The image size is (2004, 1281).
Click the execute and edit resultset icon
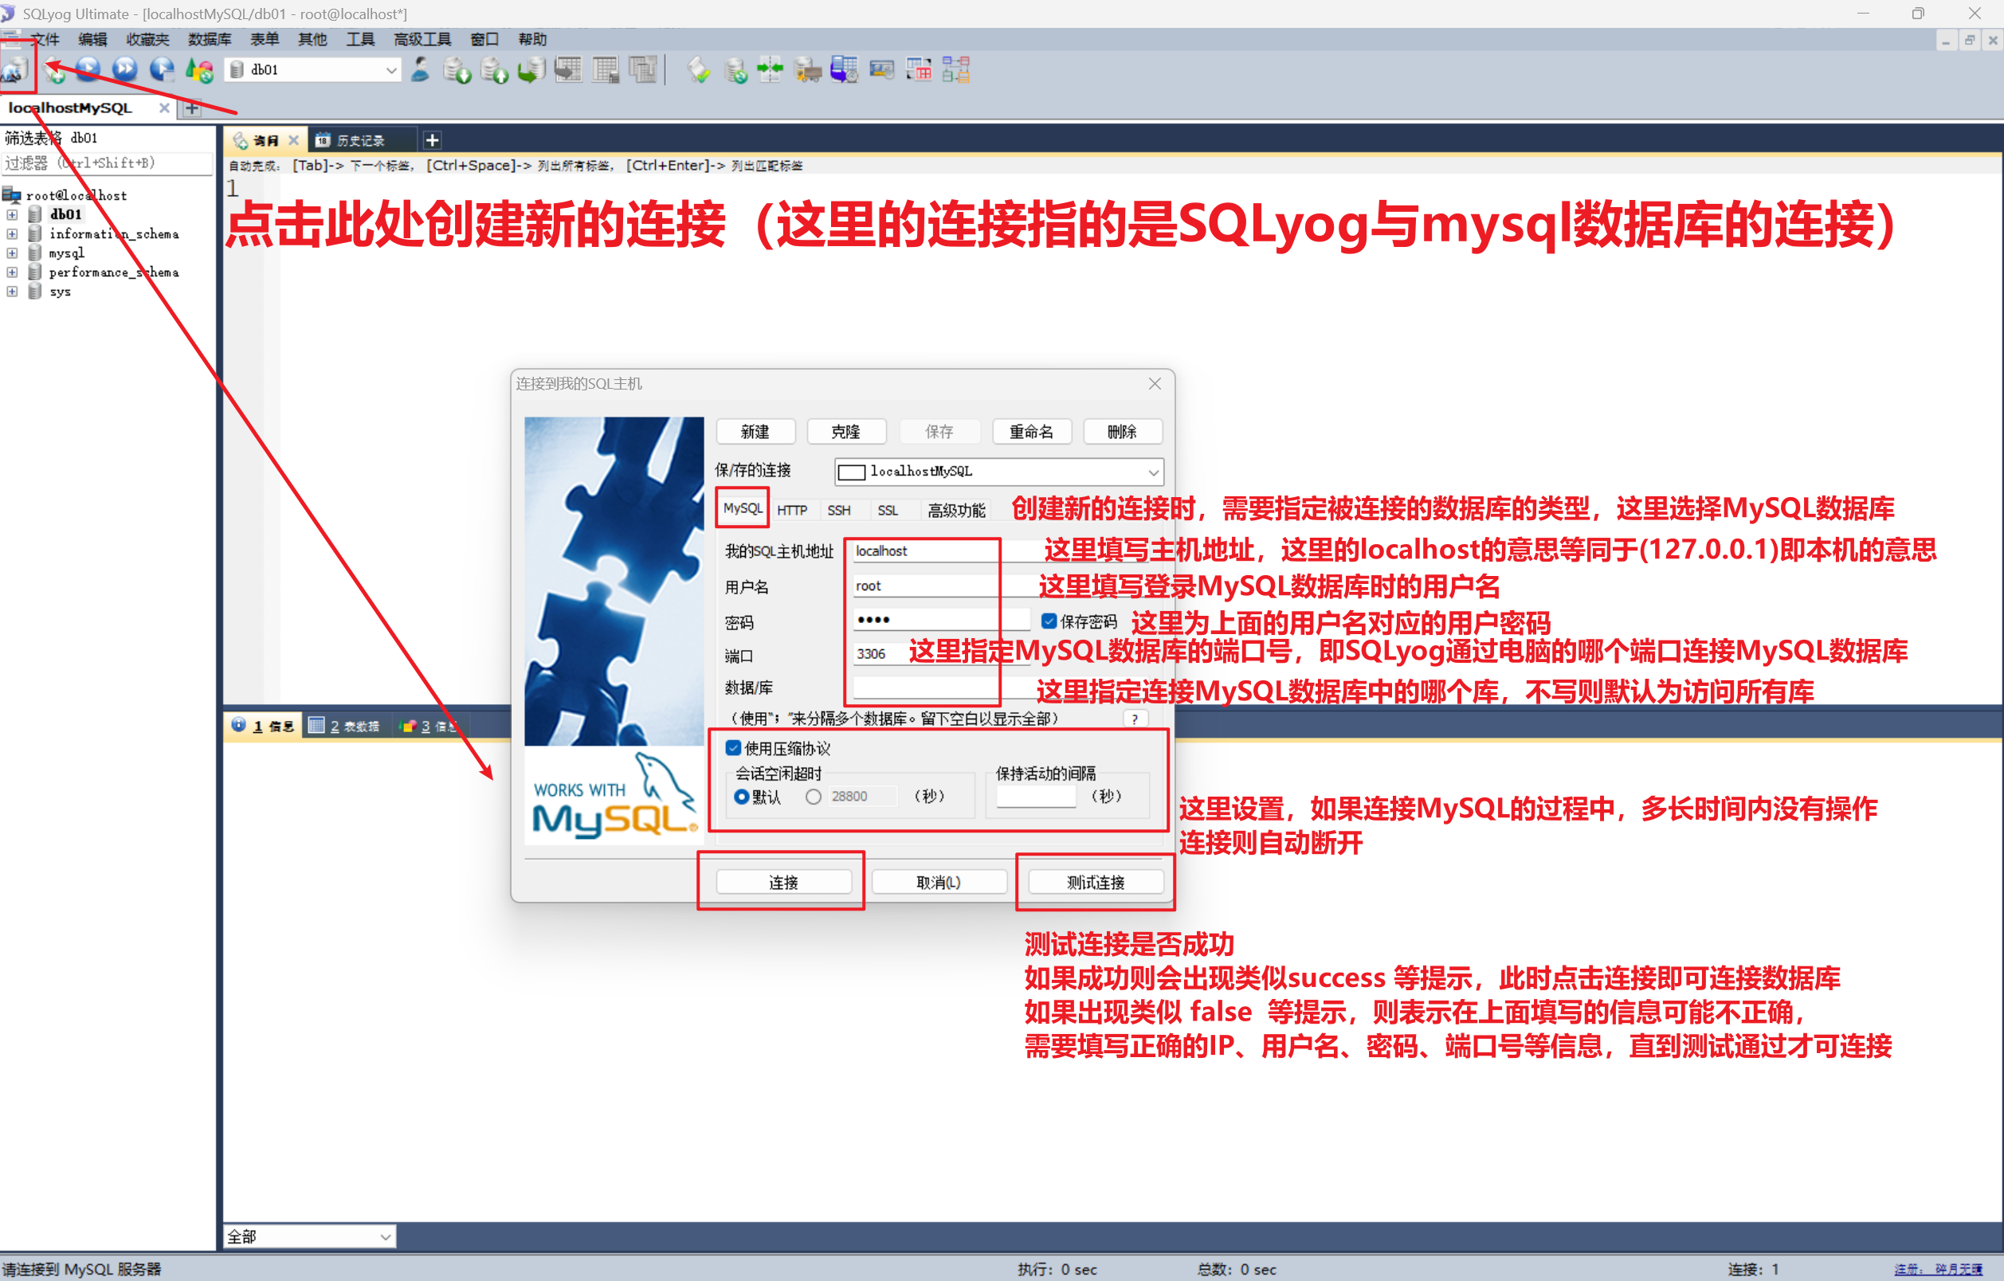pyautogui.click(x=162, y=70)
